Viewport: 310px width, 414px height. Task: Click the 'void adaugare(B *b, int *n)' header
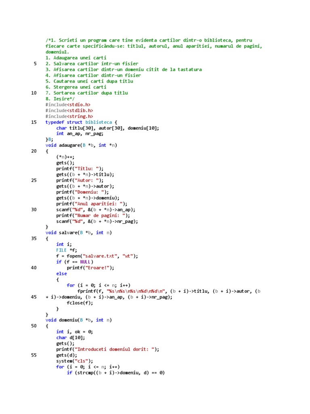[x=81, y=145]
